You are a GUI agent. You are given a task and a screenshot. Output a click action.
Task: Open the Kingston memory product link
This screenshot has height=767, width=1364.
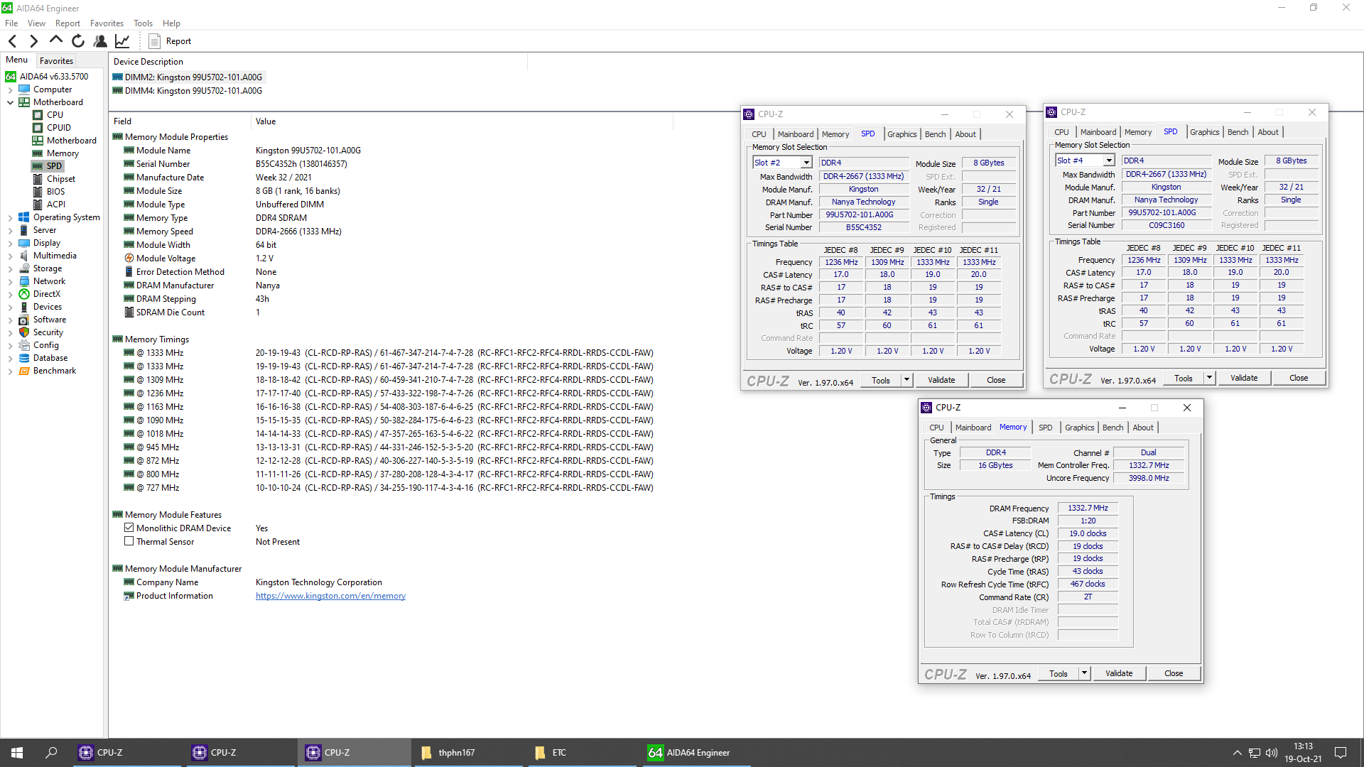pyautogui.click(x=330, y=596)
